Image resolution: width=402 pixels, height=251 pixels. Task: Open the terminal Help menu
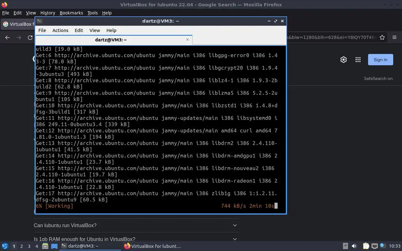(111, 30)
